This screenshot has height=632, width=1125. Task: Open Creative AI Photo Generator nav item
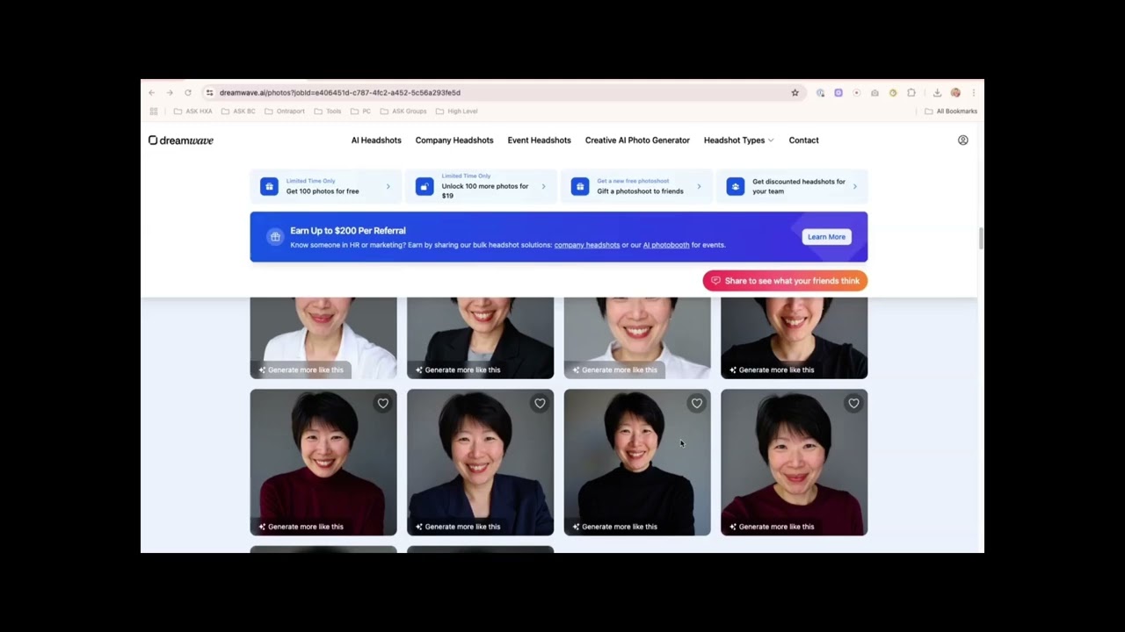coord(637,140)
